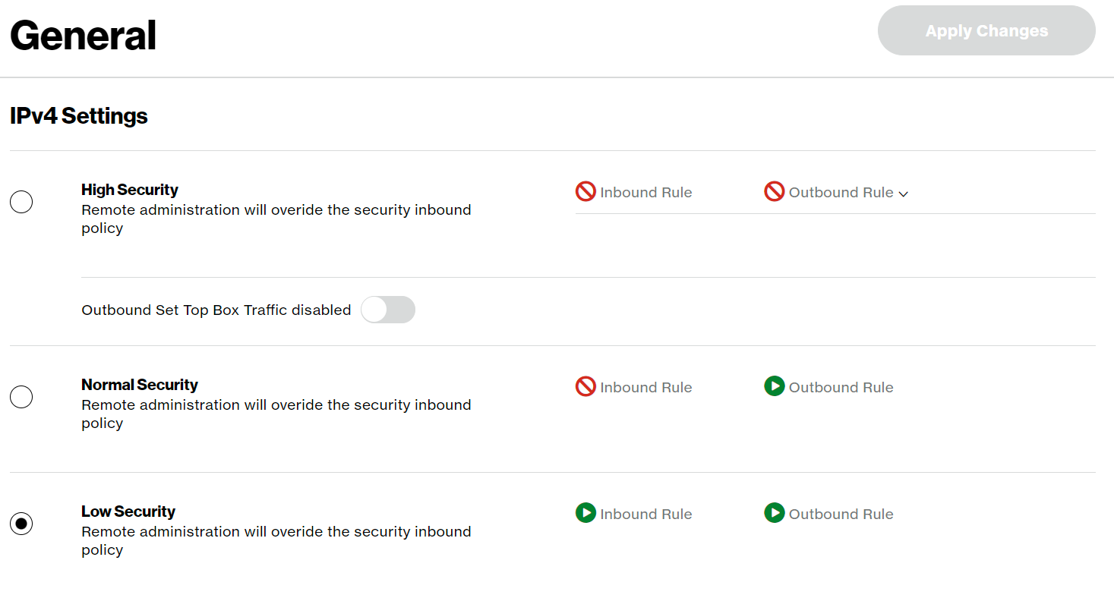
Task: Click the High Security outbound blocked icon
Action: click(774, 192)
